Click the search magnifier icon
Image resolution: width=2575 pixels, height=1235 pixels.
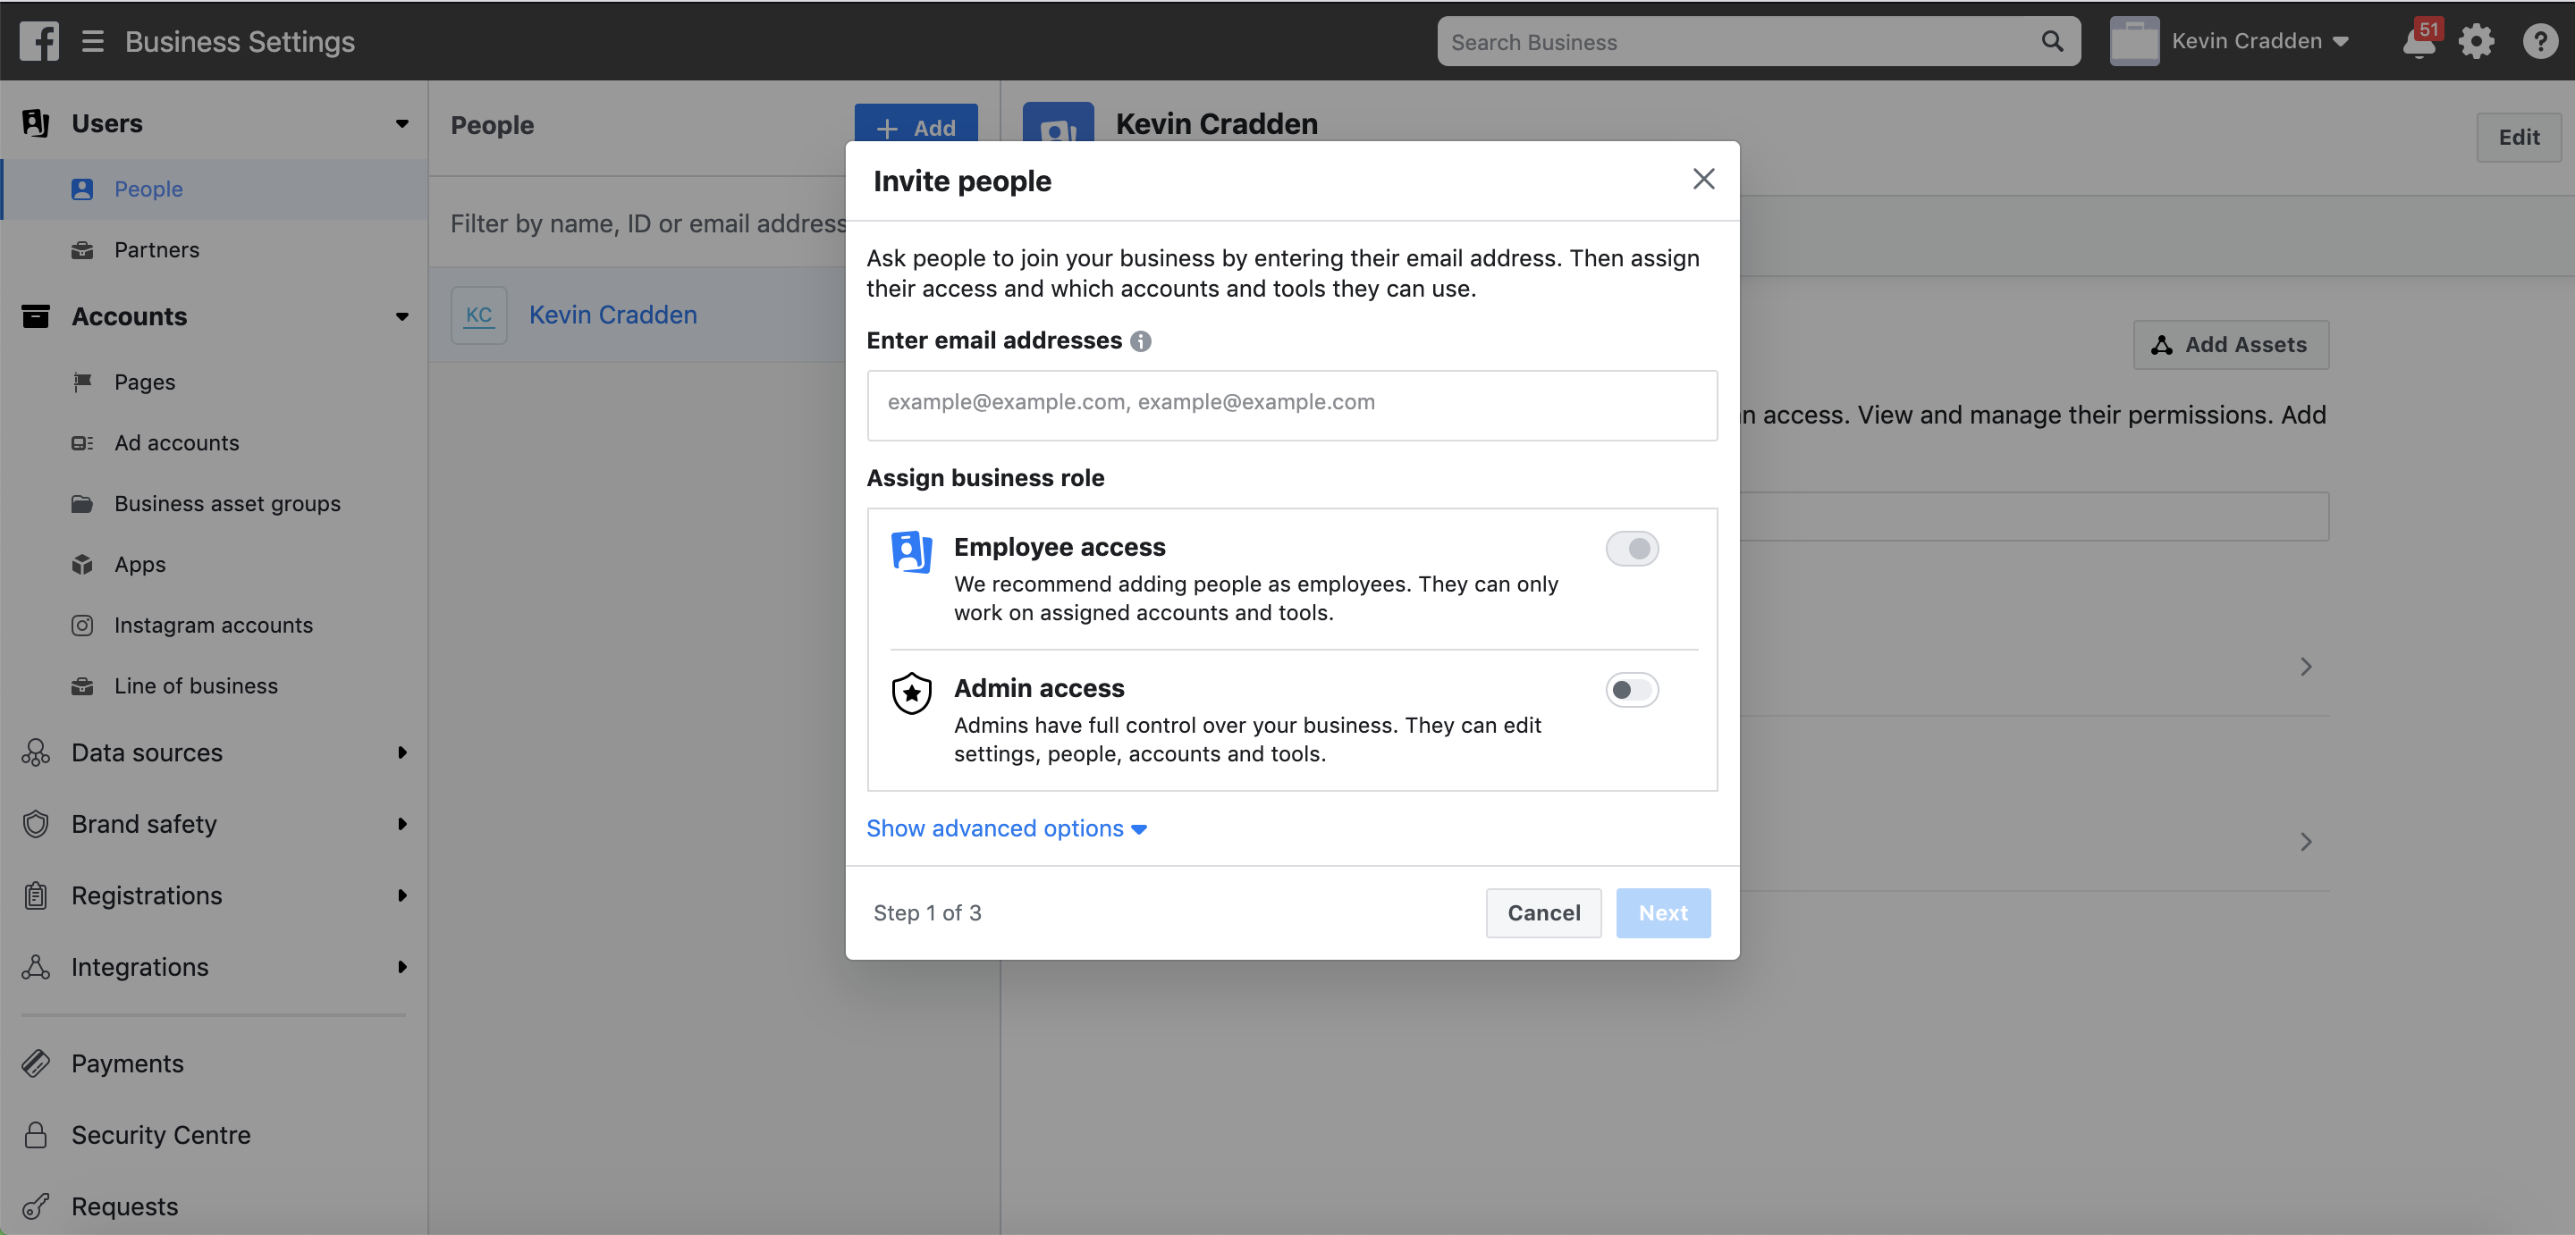click(2051, 41)
